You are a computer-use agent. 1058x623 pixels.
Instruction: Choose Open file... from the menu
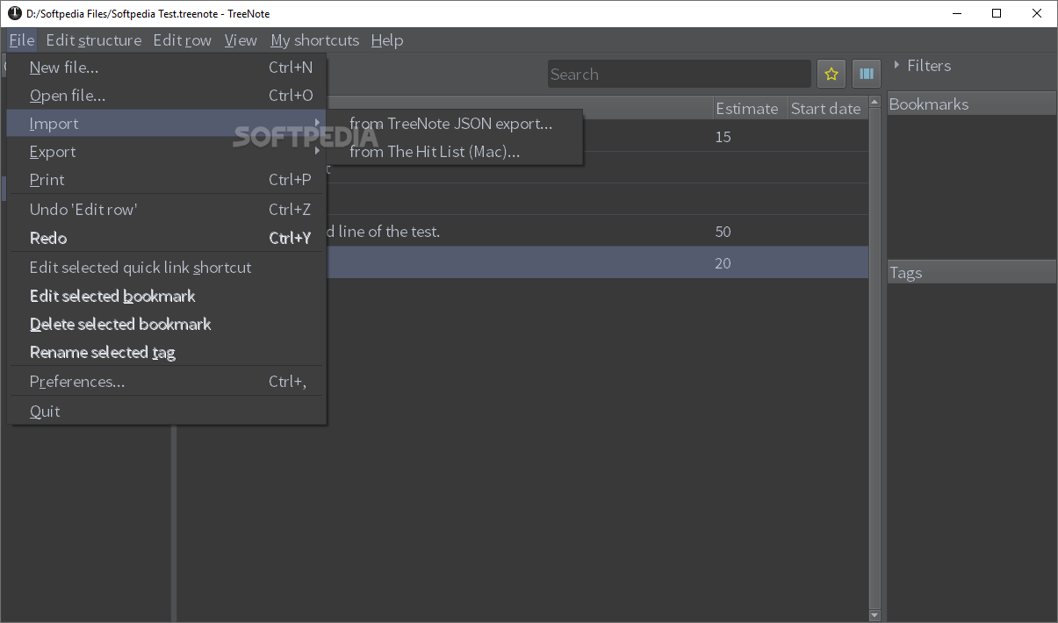[167, 96]
